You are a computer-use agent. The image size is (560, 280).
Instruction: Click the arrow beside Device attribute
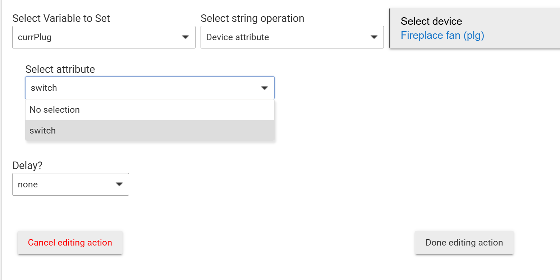point(374,37)
